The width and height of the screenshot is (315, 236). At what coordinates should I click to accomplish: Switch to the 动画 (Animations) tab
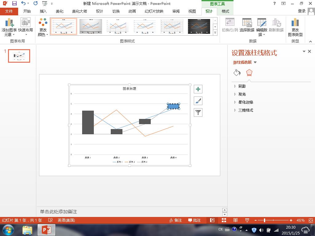click(132, 11)
